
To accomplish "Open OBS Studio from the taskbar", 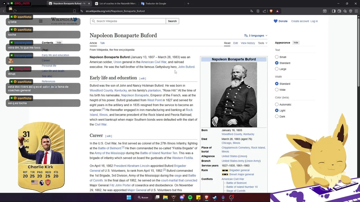I will pos(231,198).
